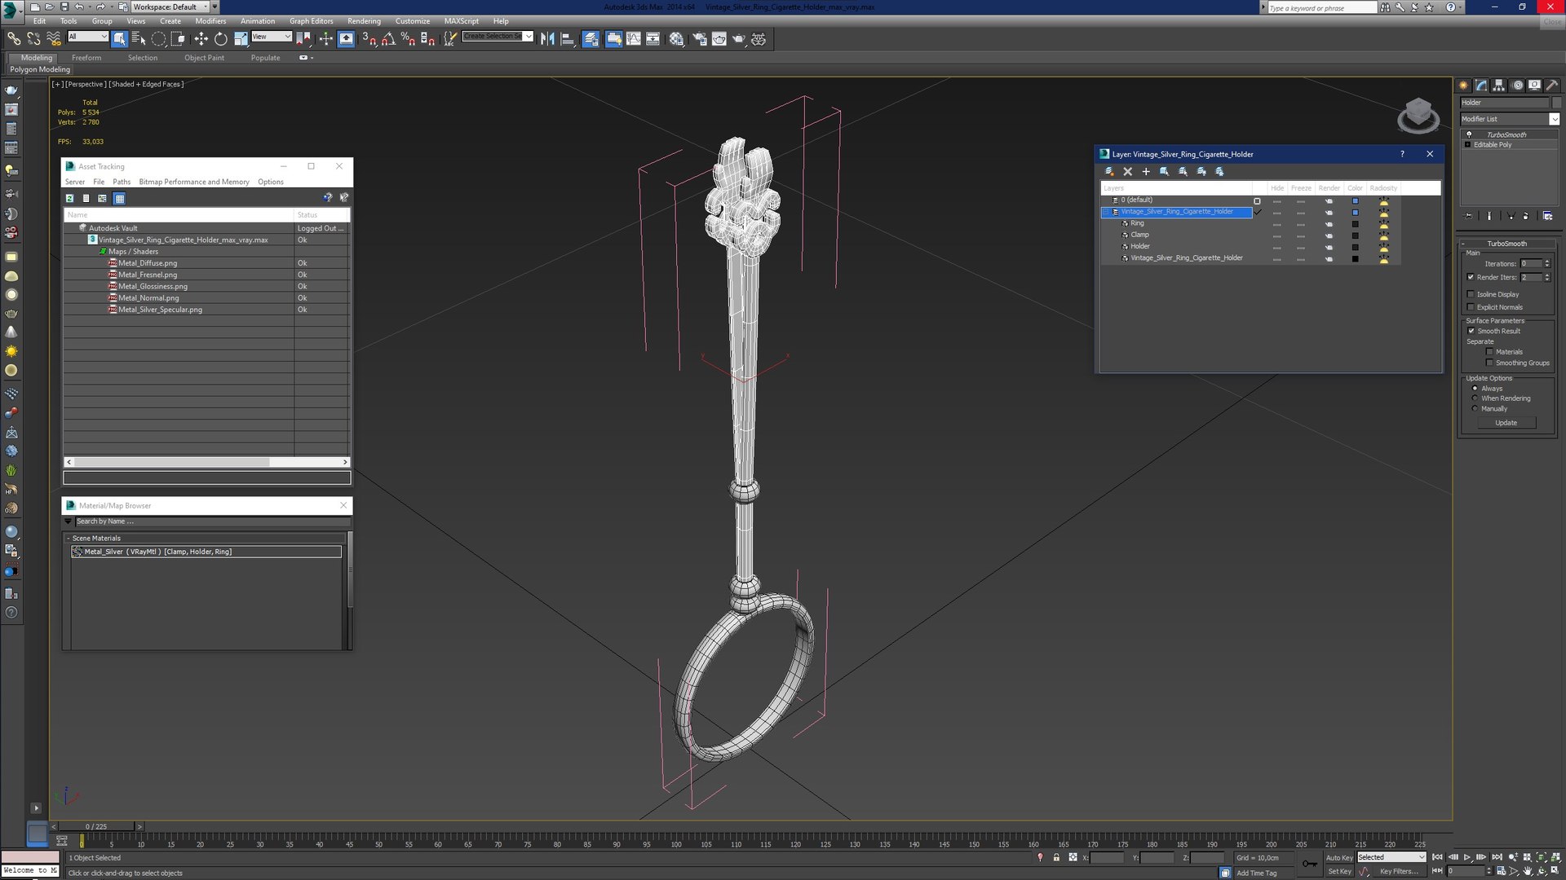Collapse the Vintage_Silver_Ring_Cigarette_Holder layer tree
Viewport: 1566px width, 880px height.
pyautogui.click(x=1107, y=212)
